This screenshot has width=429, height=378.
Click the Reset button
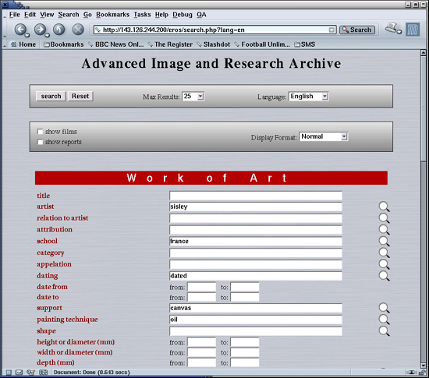80,96
